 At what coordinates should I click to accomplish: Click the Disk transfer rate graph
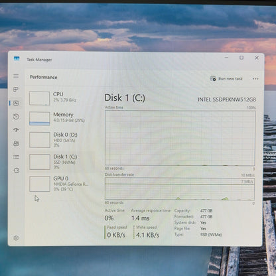180,189
